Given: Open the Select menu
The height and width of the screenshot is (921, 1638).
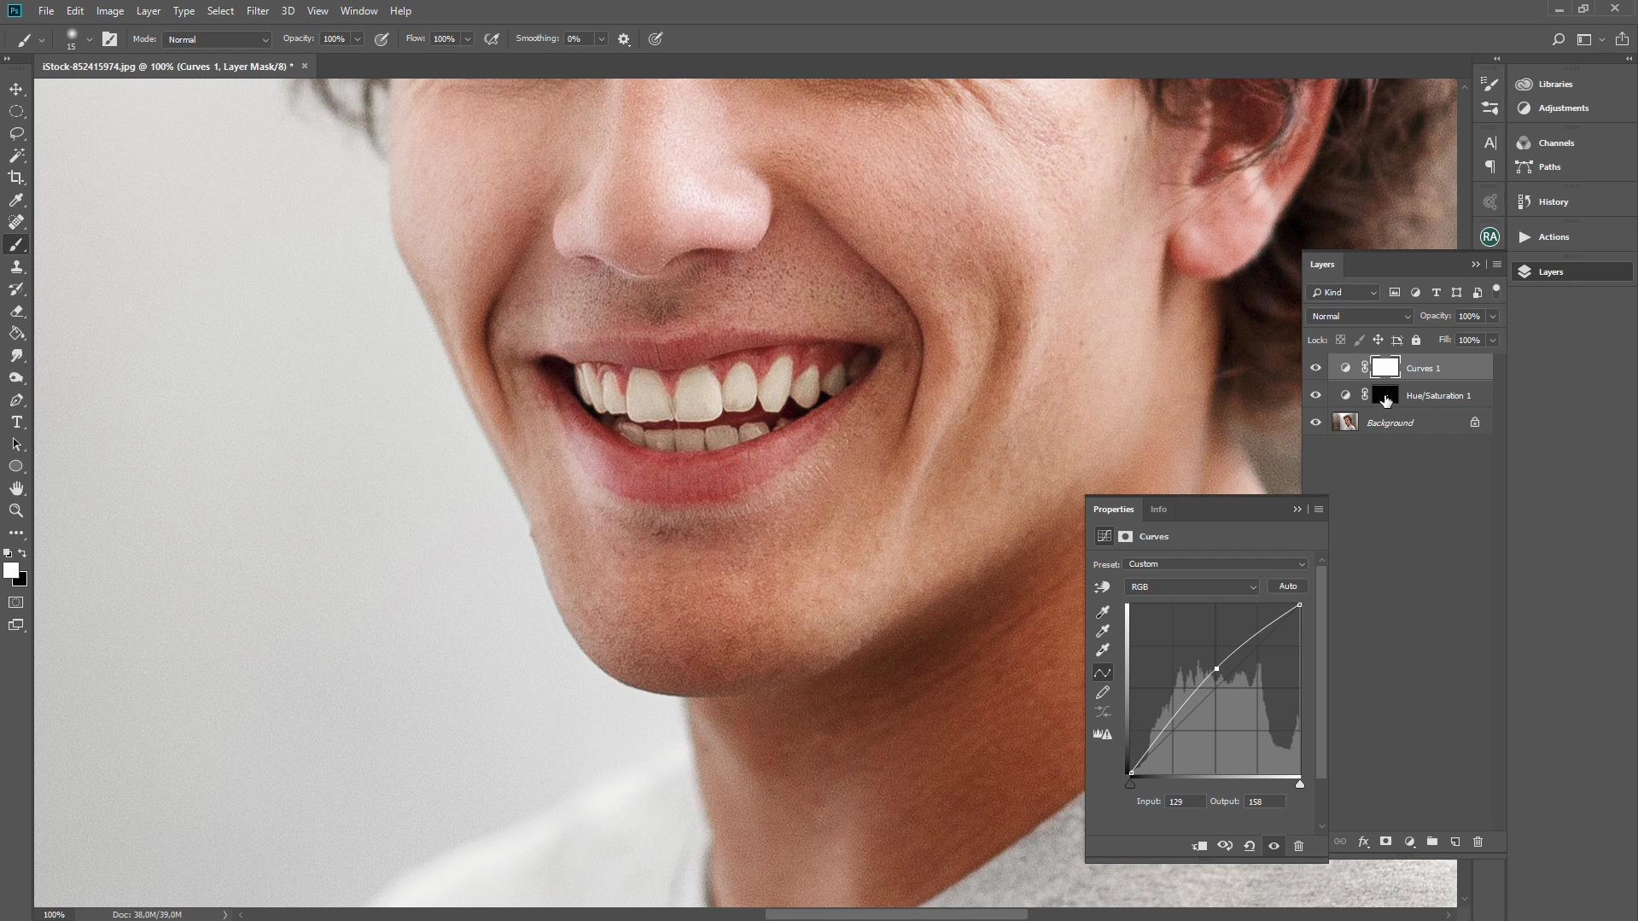Looking at the screenshot, I should point(220,11).
